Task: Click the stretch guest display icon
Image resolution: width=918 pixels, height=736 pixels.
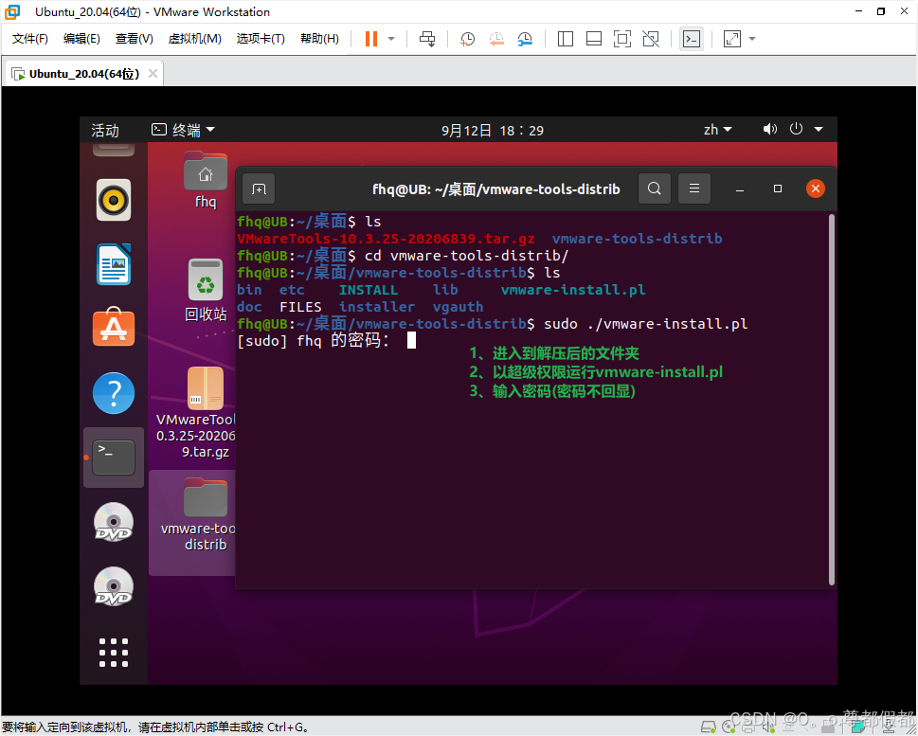Action: tap(731, 39)
